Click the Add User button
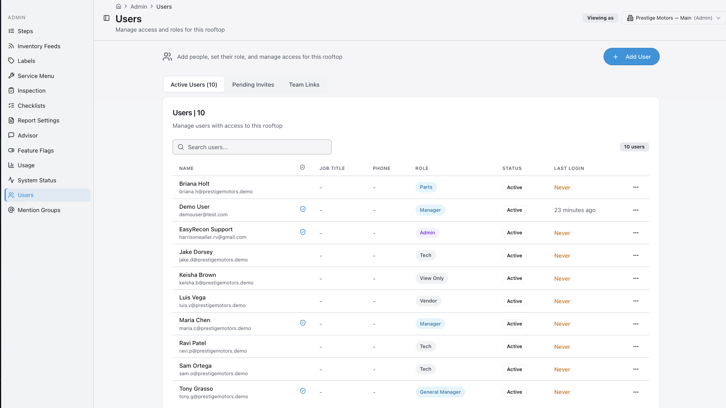 pos(631,57)
